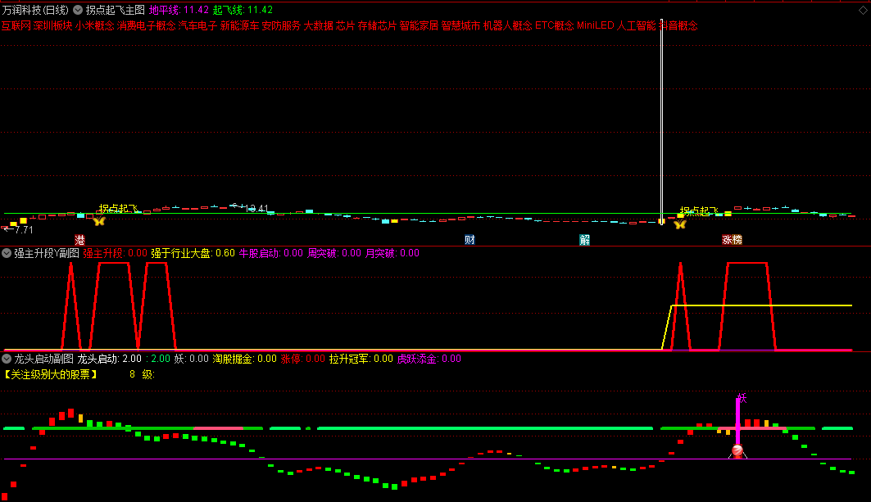Click the 虎跃添金: 0.00 readout
The height and width of the screenshot is (502, 871).
pos(429,359)
